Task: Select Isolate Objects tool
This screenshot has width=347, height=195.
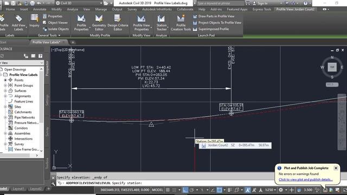Action: point(56,29)
